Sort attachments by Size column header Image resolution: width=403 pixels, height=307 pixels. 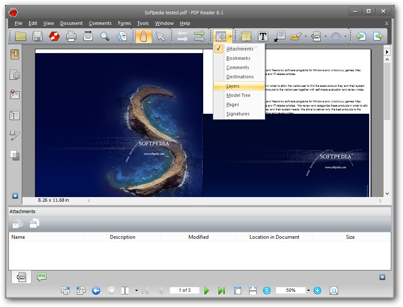click(x=350, y=237)
